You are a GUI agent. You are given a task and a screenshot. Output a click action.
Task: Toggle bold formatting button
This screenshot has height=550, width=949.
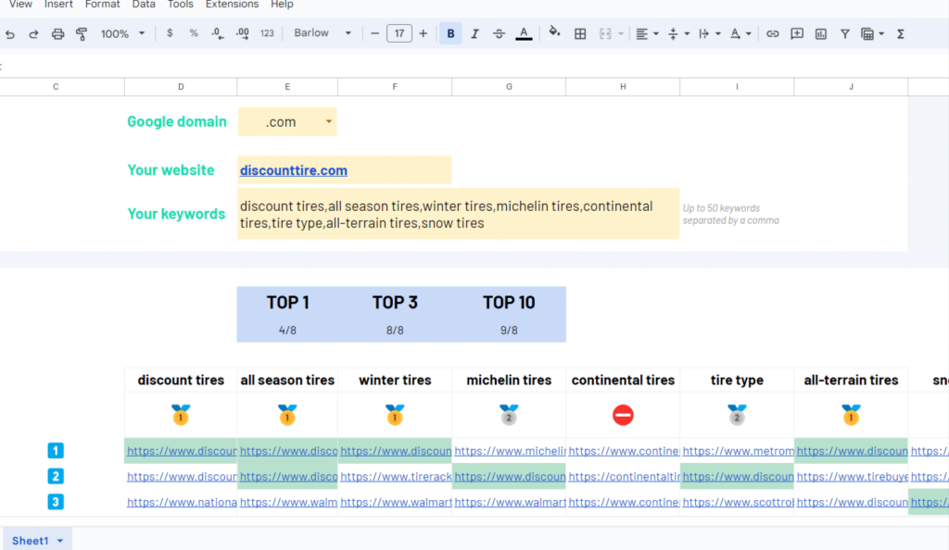pos(450,33)
